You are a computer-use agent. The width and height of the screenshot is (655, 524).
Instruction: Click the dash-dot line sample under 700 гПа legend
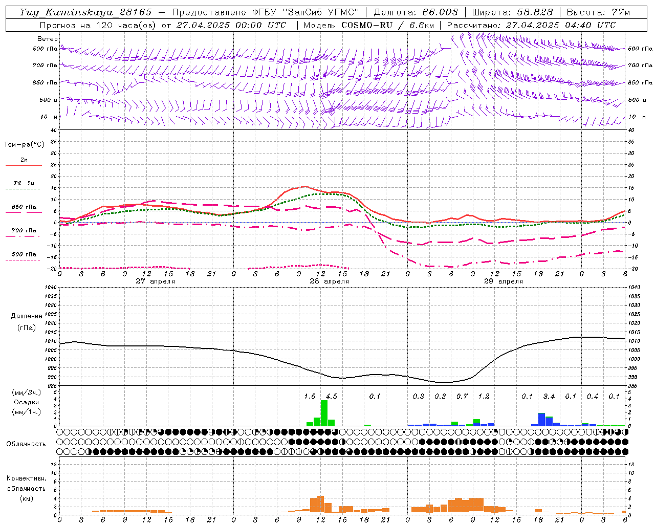pyautogui.click(x=23, y=236)
